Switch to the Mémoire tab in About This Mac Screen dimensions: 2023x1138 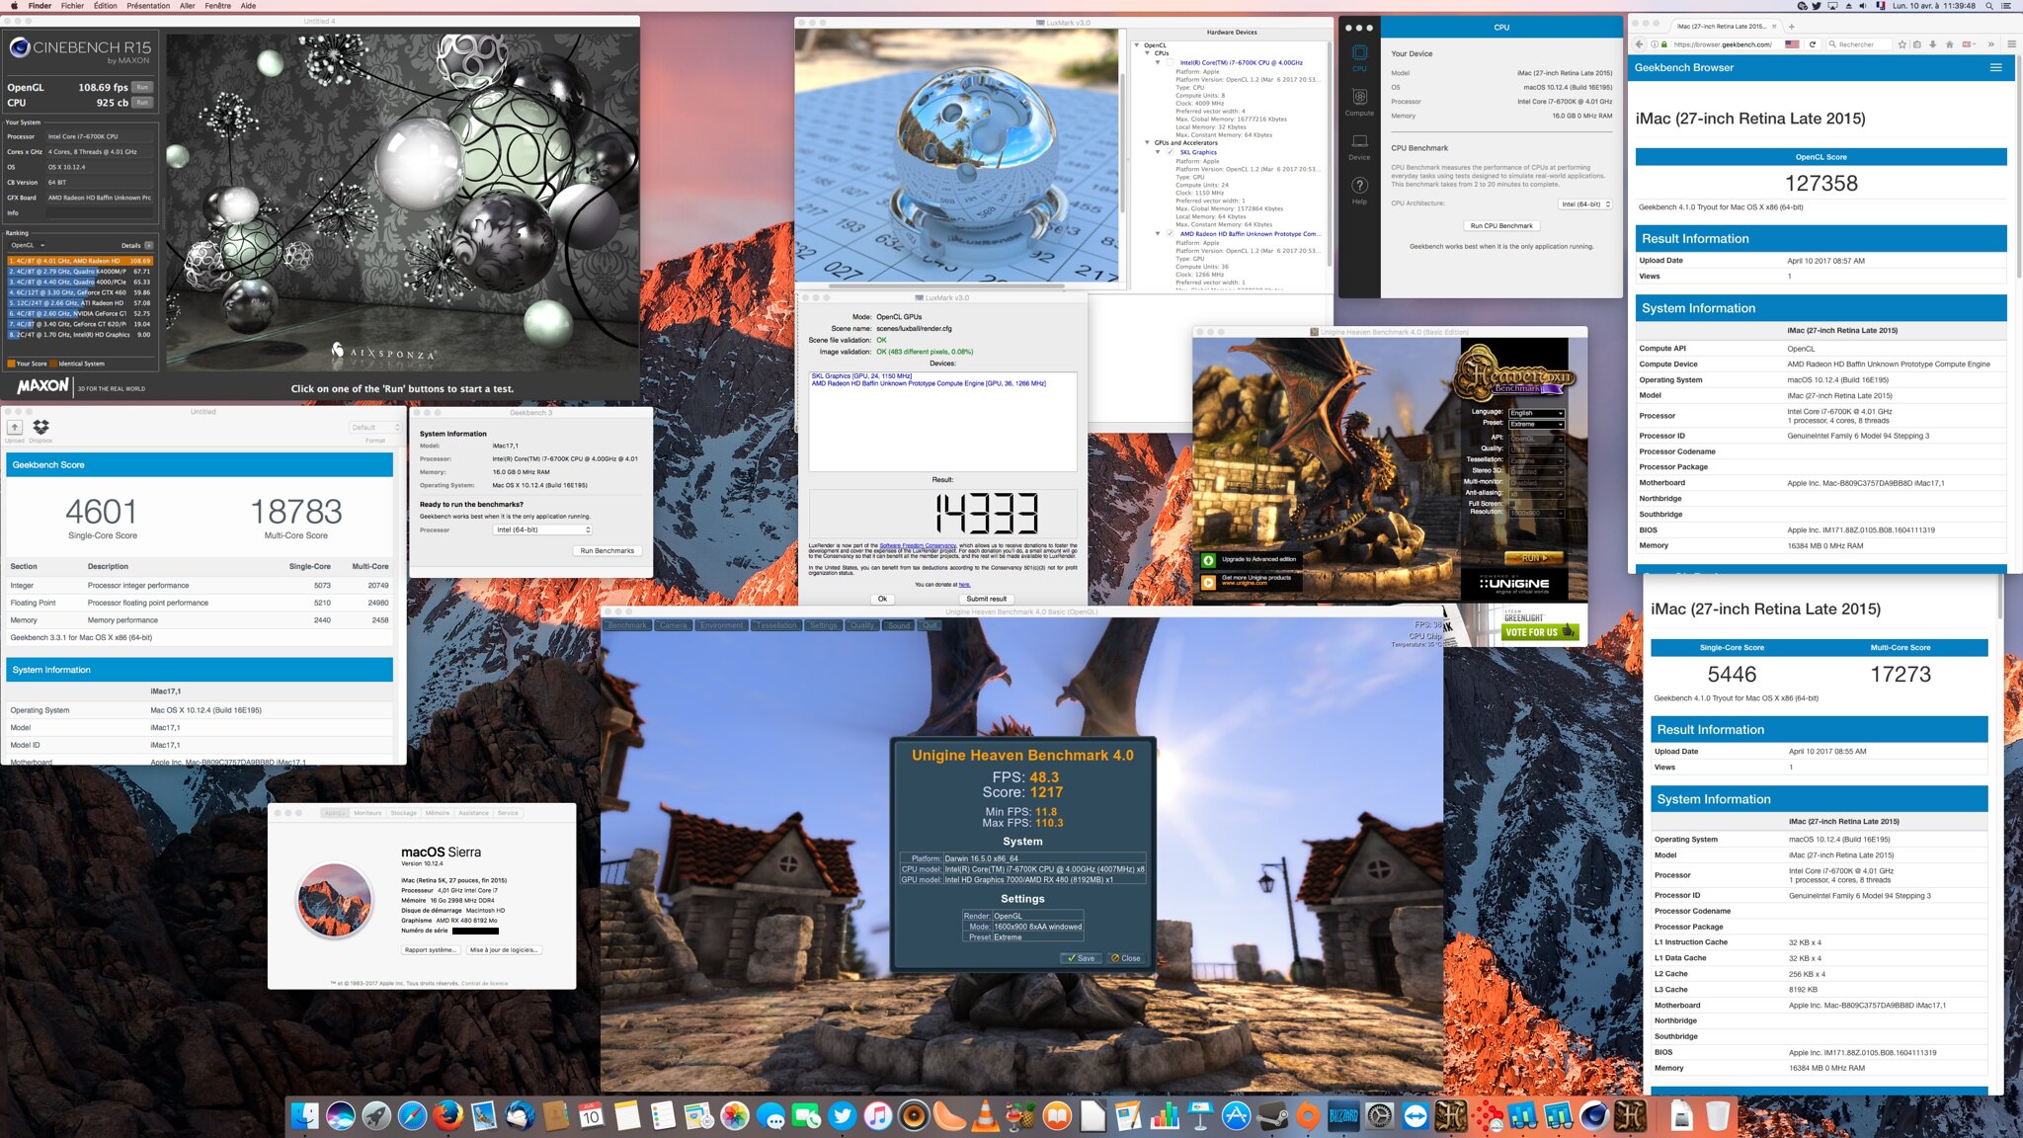438,813
